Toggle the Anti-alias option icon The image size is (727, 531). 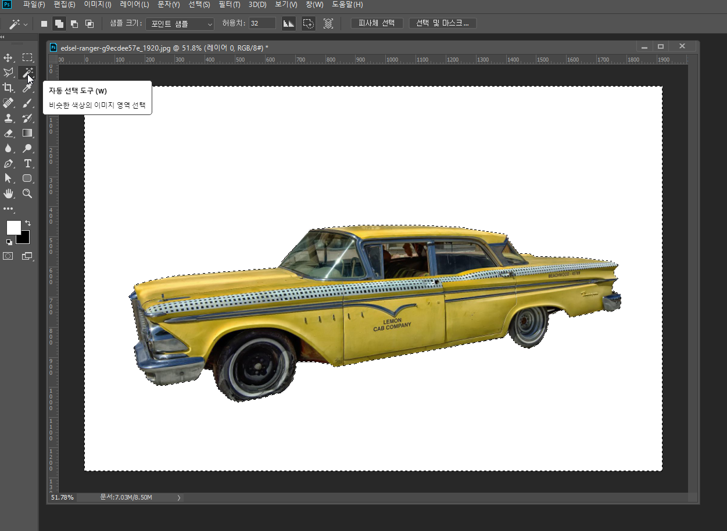click(288, 24)
